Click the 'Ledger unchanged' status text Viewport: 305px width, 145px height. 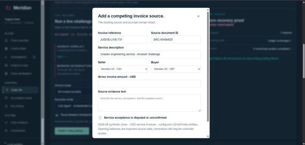click(280, 41)
